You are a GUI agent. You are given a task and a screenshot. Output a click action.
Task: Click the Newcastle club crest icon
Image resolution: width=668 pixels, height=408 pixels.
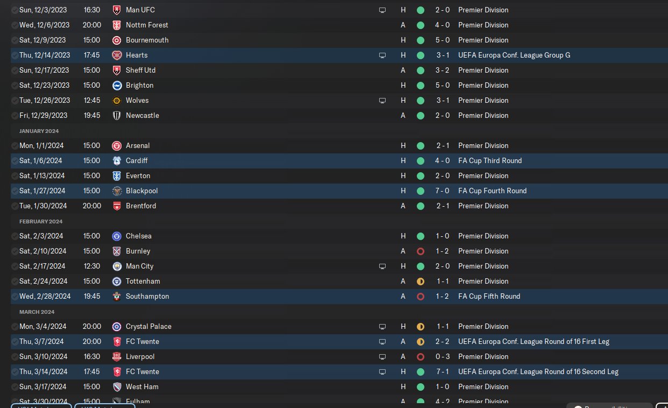click(117, 115)
